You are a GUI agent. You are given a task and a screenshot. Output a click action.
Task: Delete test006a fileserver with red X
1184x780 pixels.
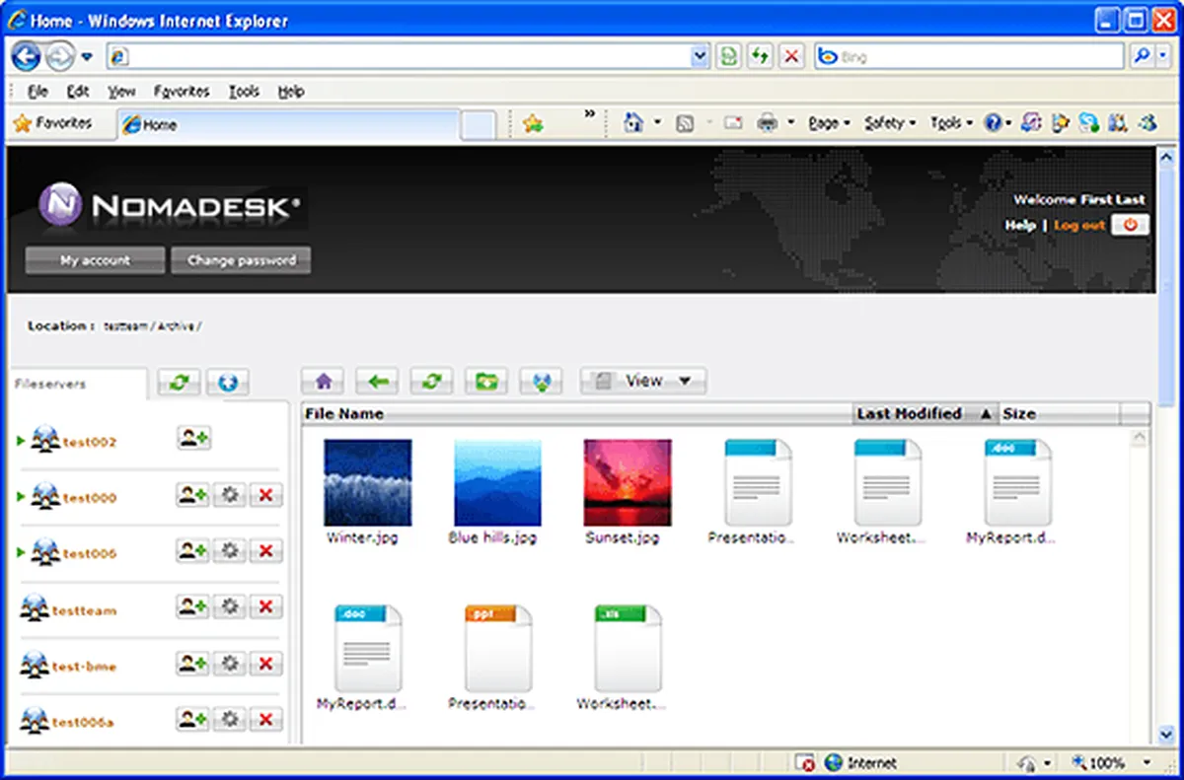click(x=265, y=720)
